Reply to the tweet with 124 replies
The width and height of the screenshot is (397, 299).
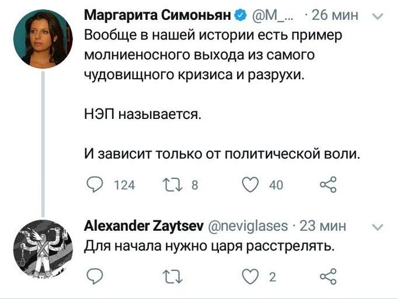[x=93, y=185]
